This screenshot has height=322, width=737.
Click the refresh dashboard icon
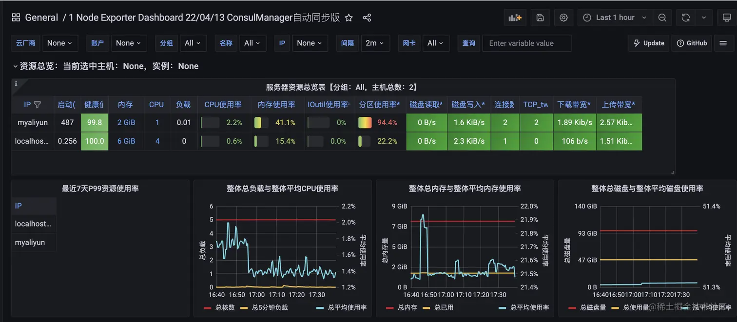click(x=685, y=17)
